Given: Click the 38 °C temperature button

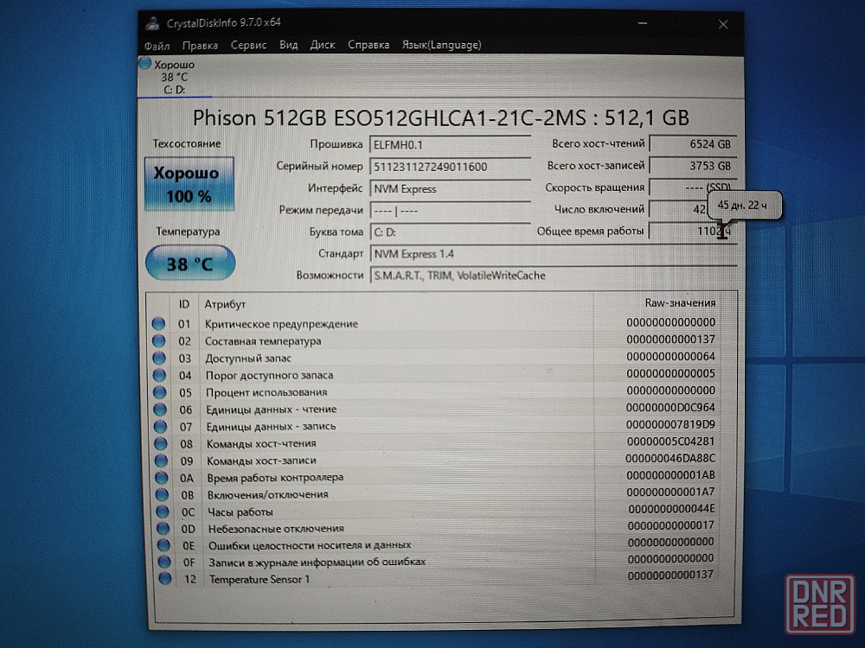Looking at the screenshot, I should (189, 264).
